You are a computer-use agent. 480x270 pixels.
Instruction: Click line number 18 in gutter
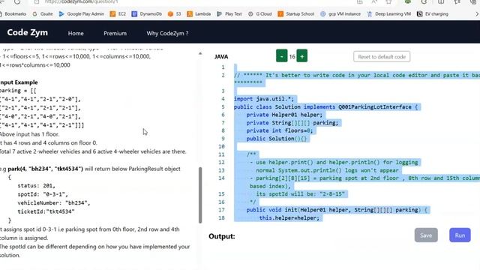click(221, 218)
